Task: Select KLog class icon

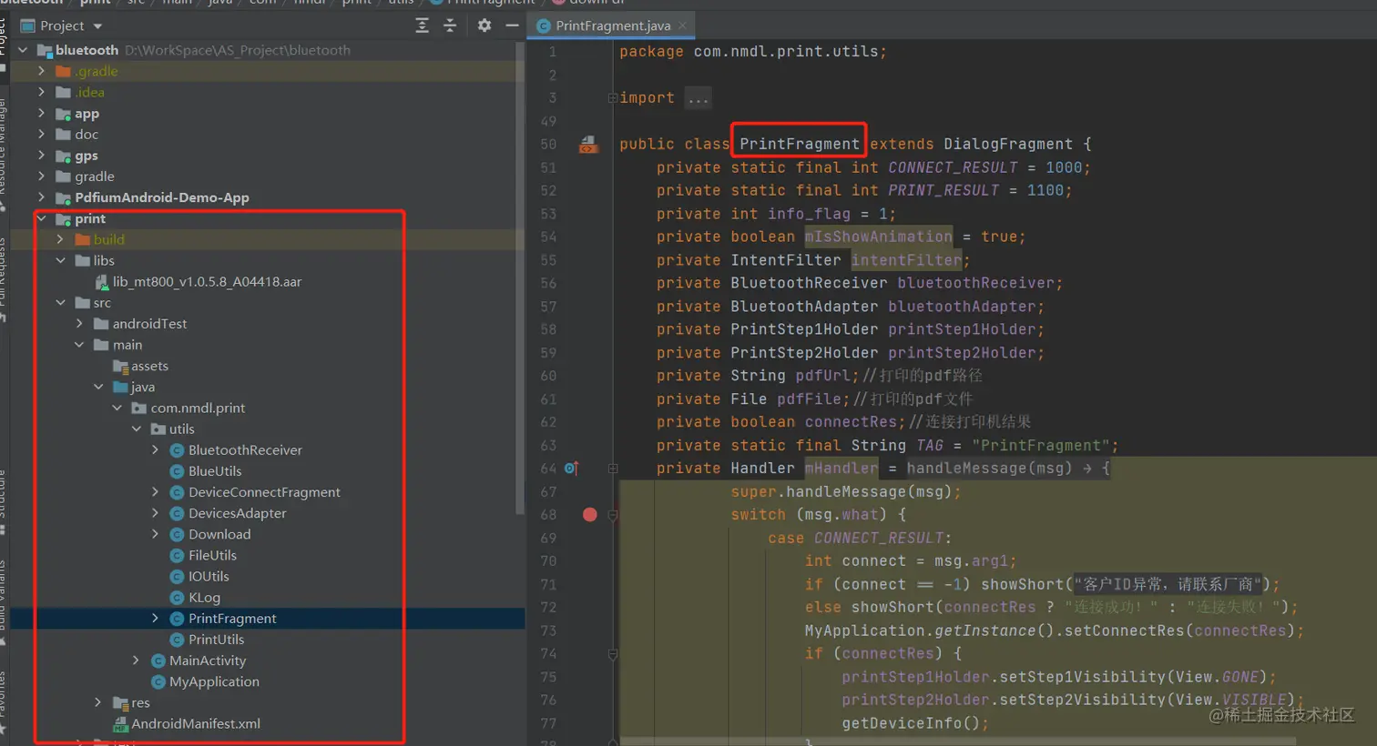Action: (x=177, y=597)
